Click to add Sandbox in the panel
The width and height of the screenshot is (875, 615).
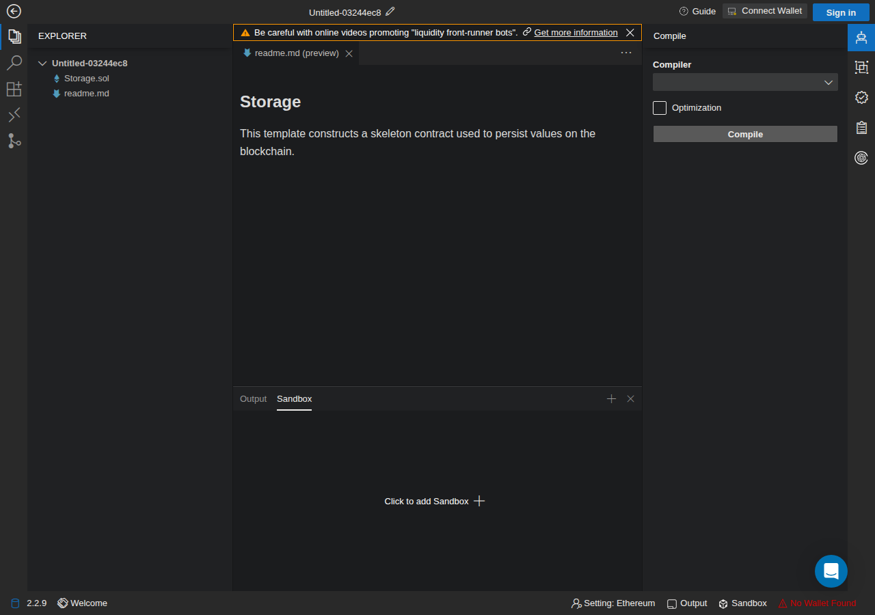435,501
